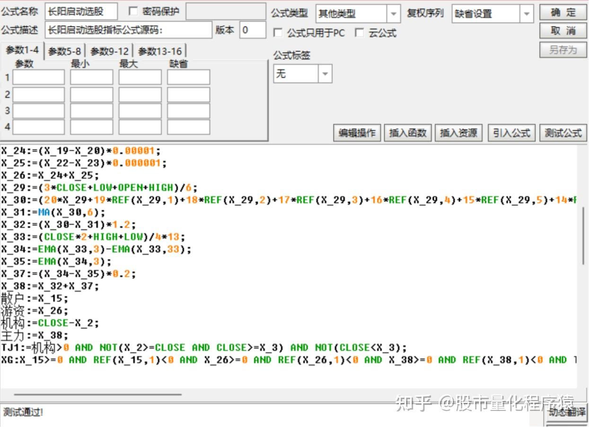Viewport: 589px width, 427px height.
Task: Click row 2 参数 name field
Action: tap(38, 95)
